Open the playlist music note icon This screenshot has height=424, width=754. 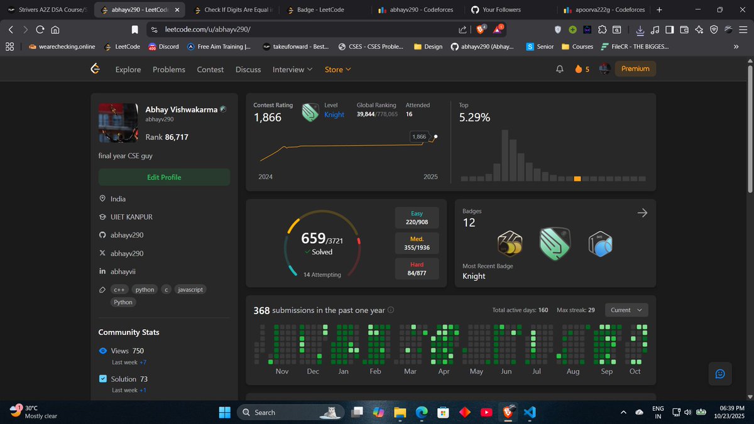(x=655, y=29)
